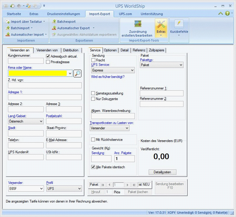Click the gear icon in the quick-access toolbar
Viewport: 236px width, 217px height.
[x=19, y=6]
